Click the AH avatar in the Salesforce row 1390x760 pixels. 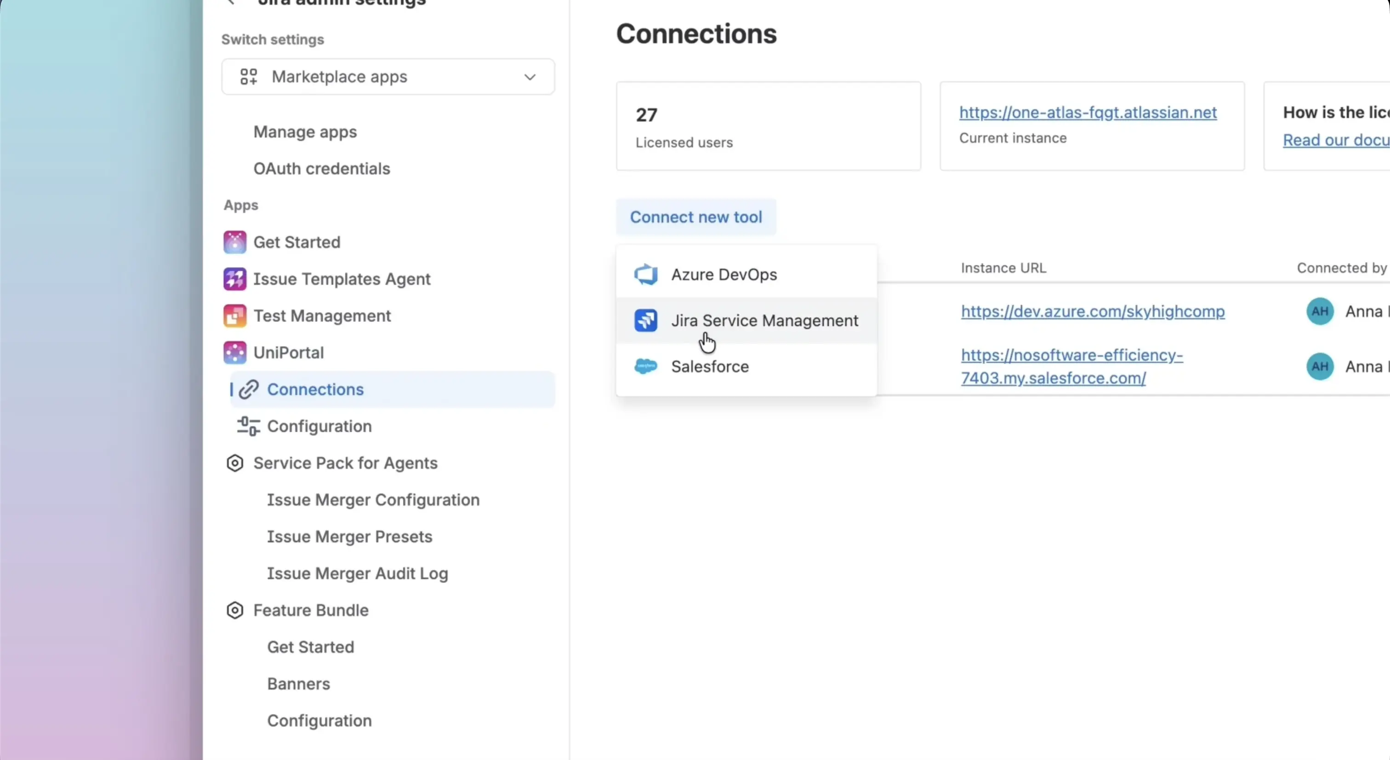pyautogui.click(x=1320, y=366)
